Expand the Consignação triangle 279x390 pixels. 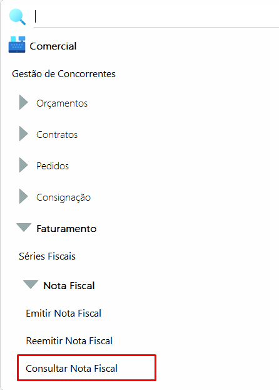pos(24,196)
